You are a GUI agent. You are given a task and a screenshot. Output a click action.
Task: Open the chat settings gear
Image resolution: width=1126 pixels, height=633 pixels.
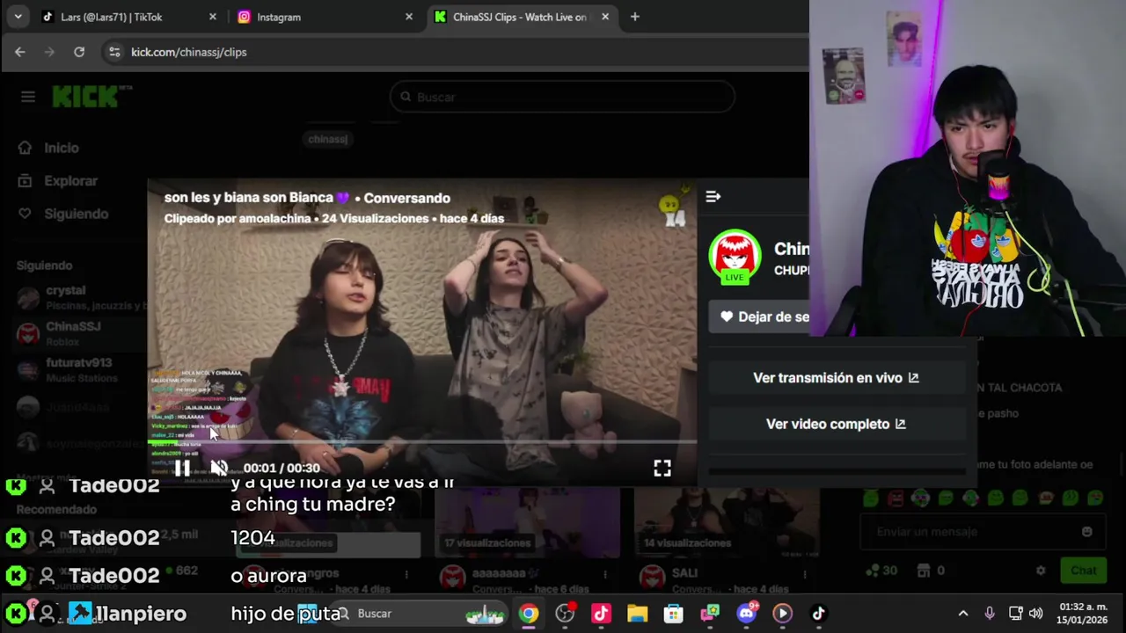pos(1041,571)
